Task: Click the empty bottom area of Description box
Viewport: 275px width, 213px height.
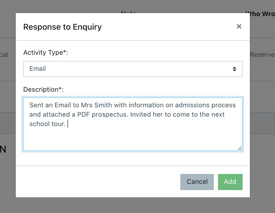Action: 133,140
